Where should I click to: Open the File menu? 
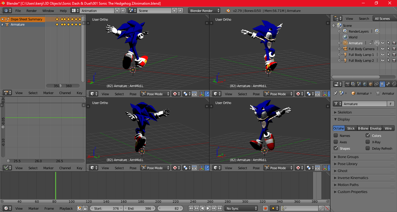click(x=18, y=11)
